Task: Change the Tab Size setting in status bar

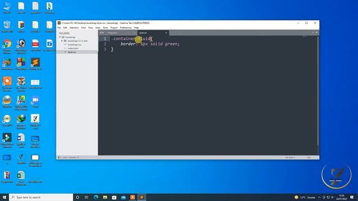Action: pyautogui.click(x=290, y=157)
